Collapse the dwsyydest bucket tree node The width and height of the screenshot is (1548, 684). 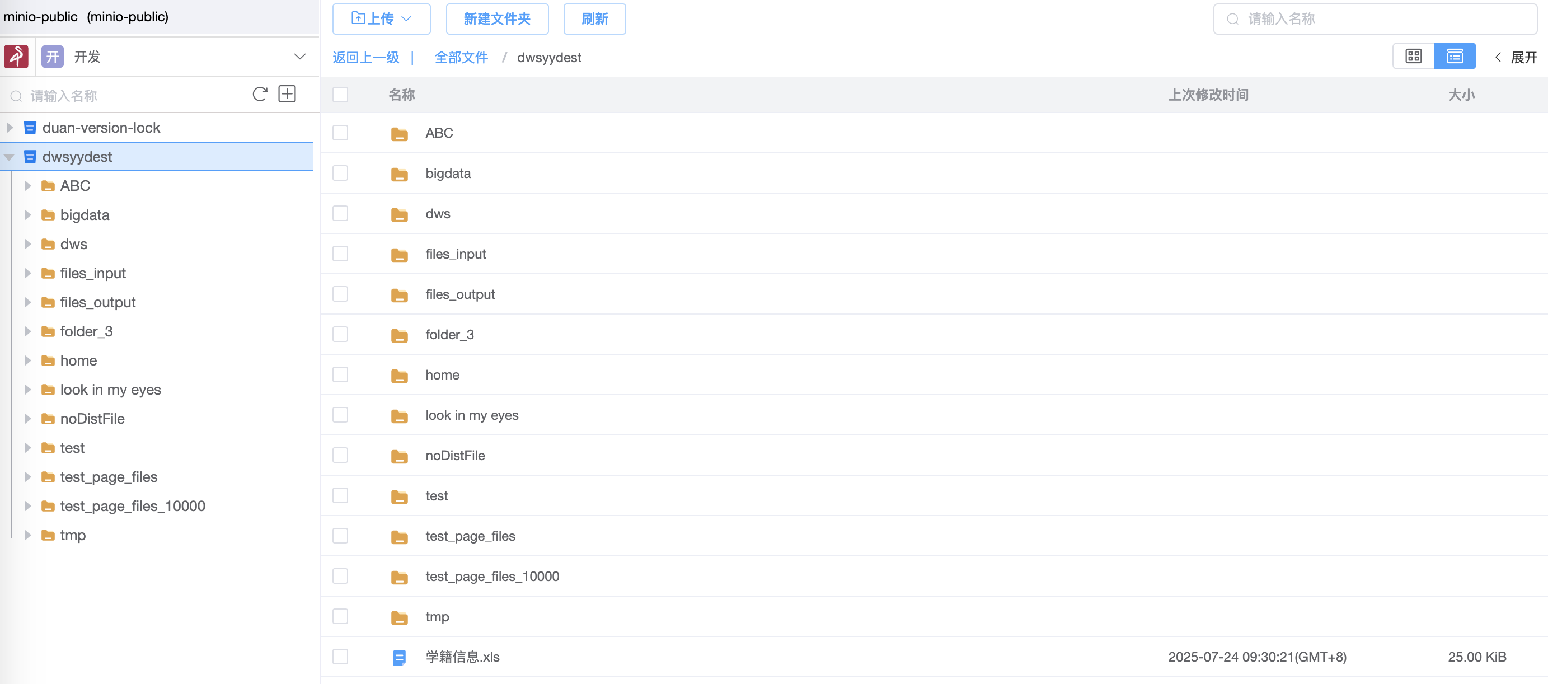pyautogui.click(x=9, y=157)
